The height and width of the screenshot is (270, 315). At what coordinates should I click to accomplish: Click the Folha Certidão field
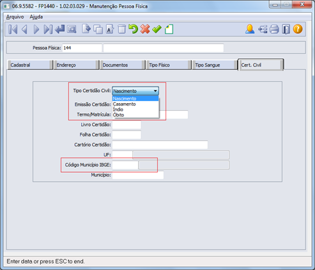127,135
